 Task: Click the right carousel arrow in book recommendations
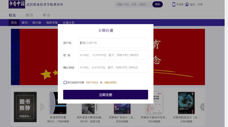(x=203, y=107)
